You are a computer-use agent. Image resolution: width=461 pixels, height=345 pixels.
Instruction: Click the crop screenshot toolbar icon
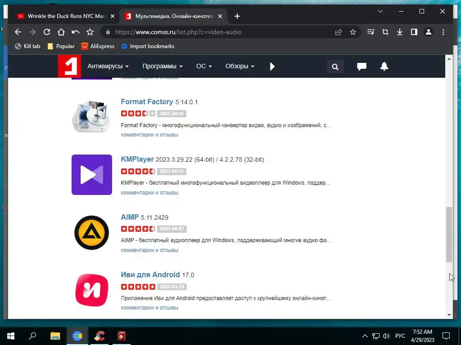tap(385, 32)
